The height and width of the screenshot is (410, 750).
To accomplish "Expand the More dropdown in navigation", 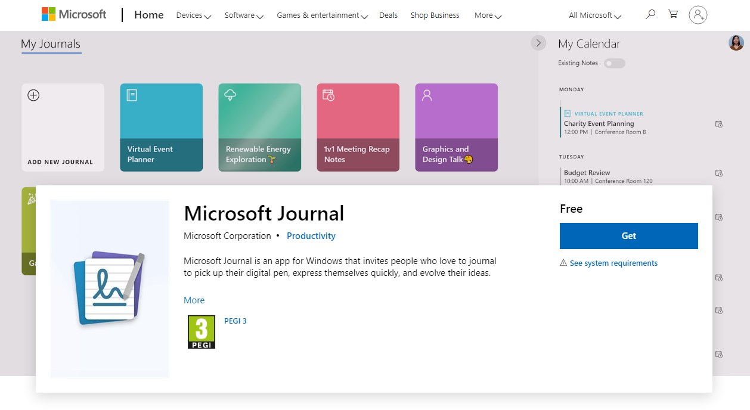I will click(488, 15).
